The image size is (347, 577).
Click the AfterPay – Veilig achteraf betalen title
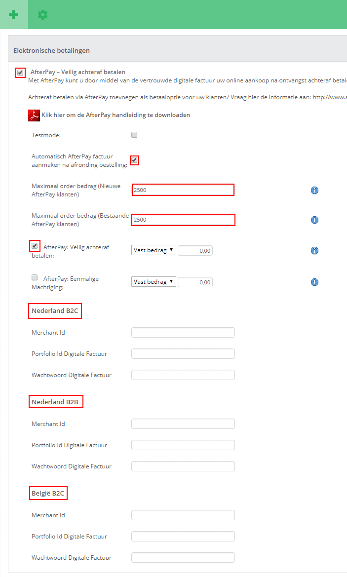click(x=78, y=72)
